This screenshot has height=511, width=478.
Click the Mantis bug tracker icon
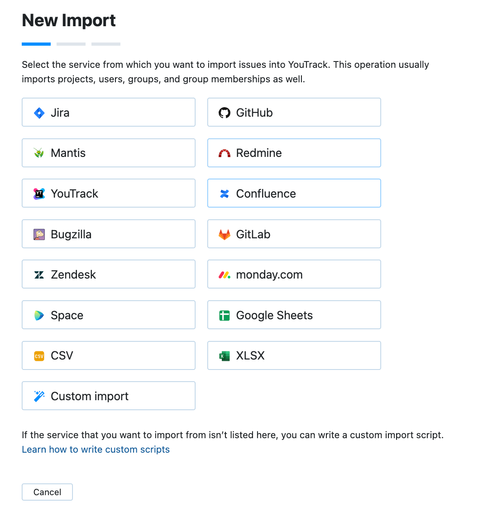point(40,152)
